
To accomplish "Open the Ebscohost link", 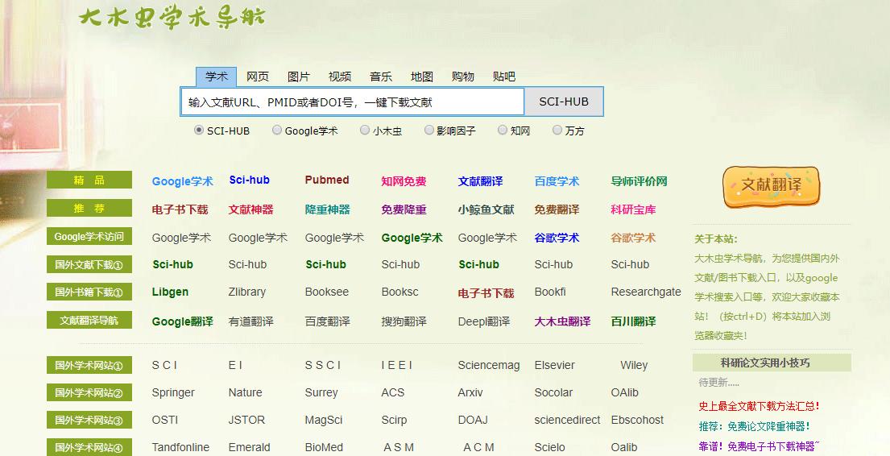I will [637, 420].
